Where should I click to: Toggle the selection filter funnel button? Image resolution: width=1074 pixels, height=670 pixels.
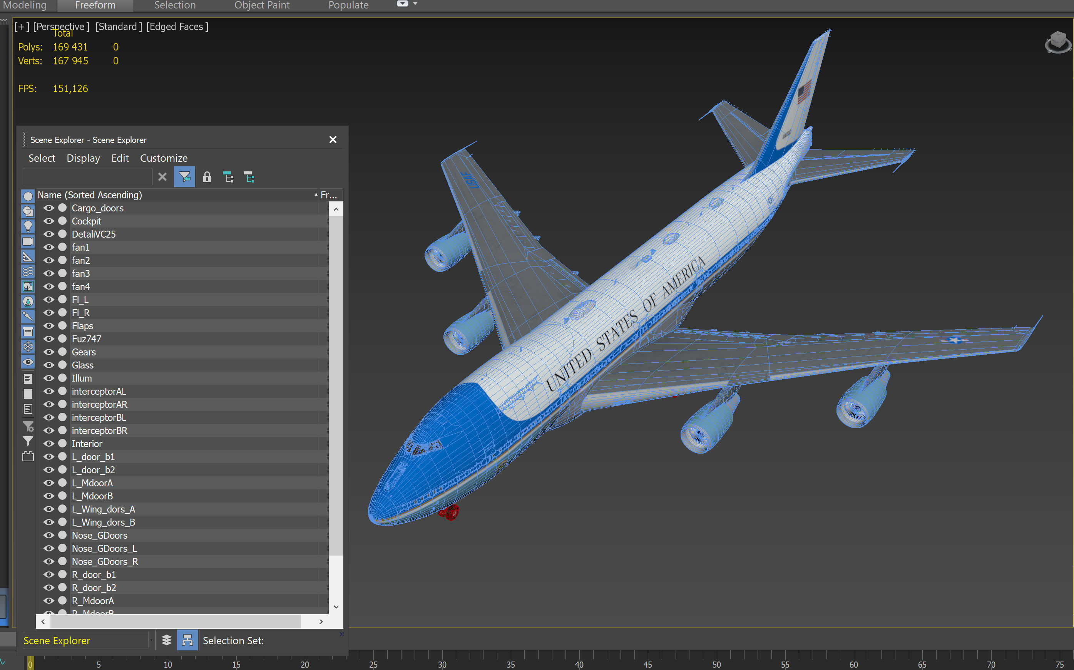184,178
